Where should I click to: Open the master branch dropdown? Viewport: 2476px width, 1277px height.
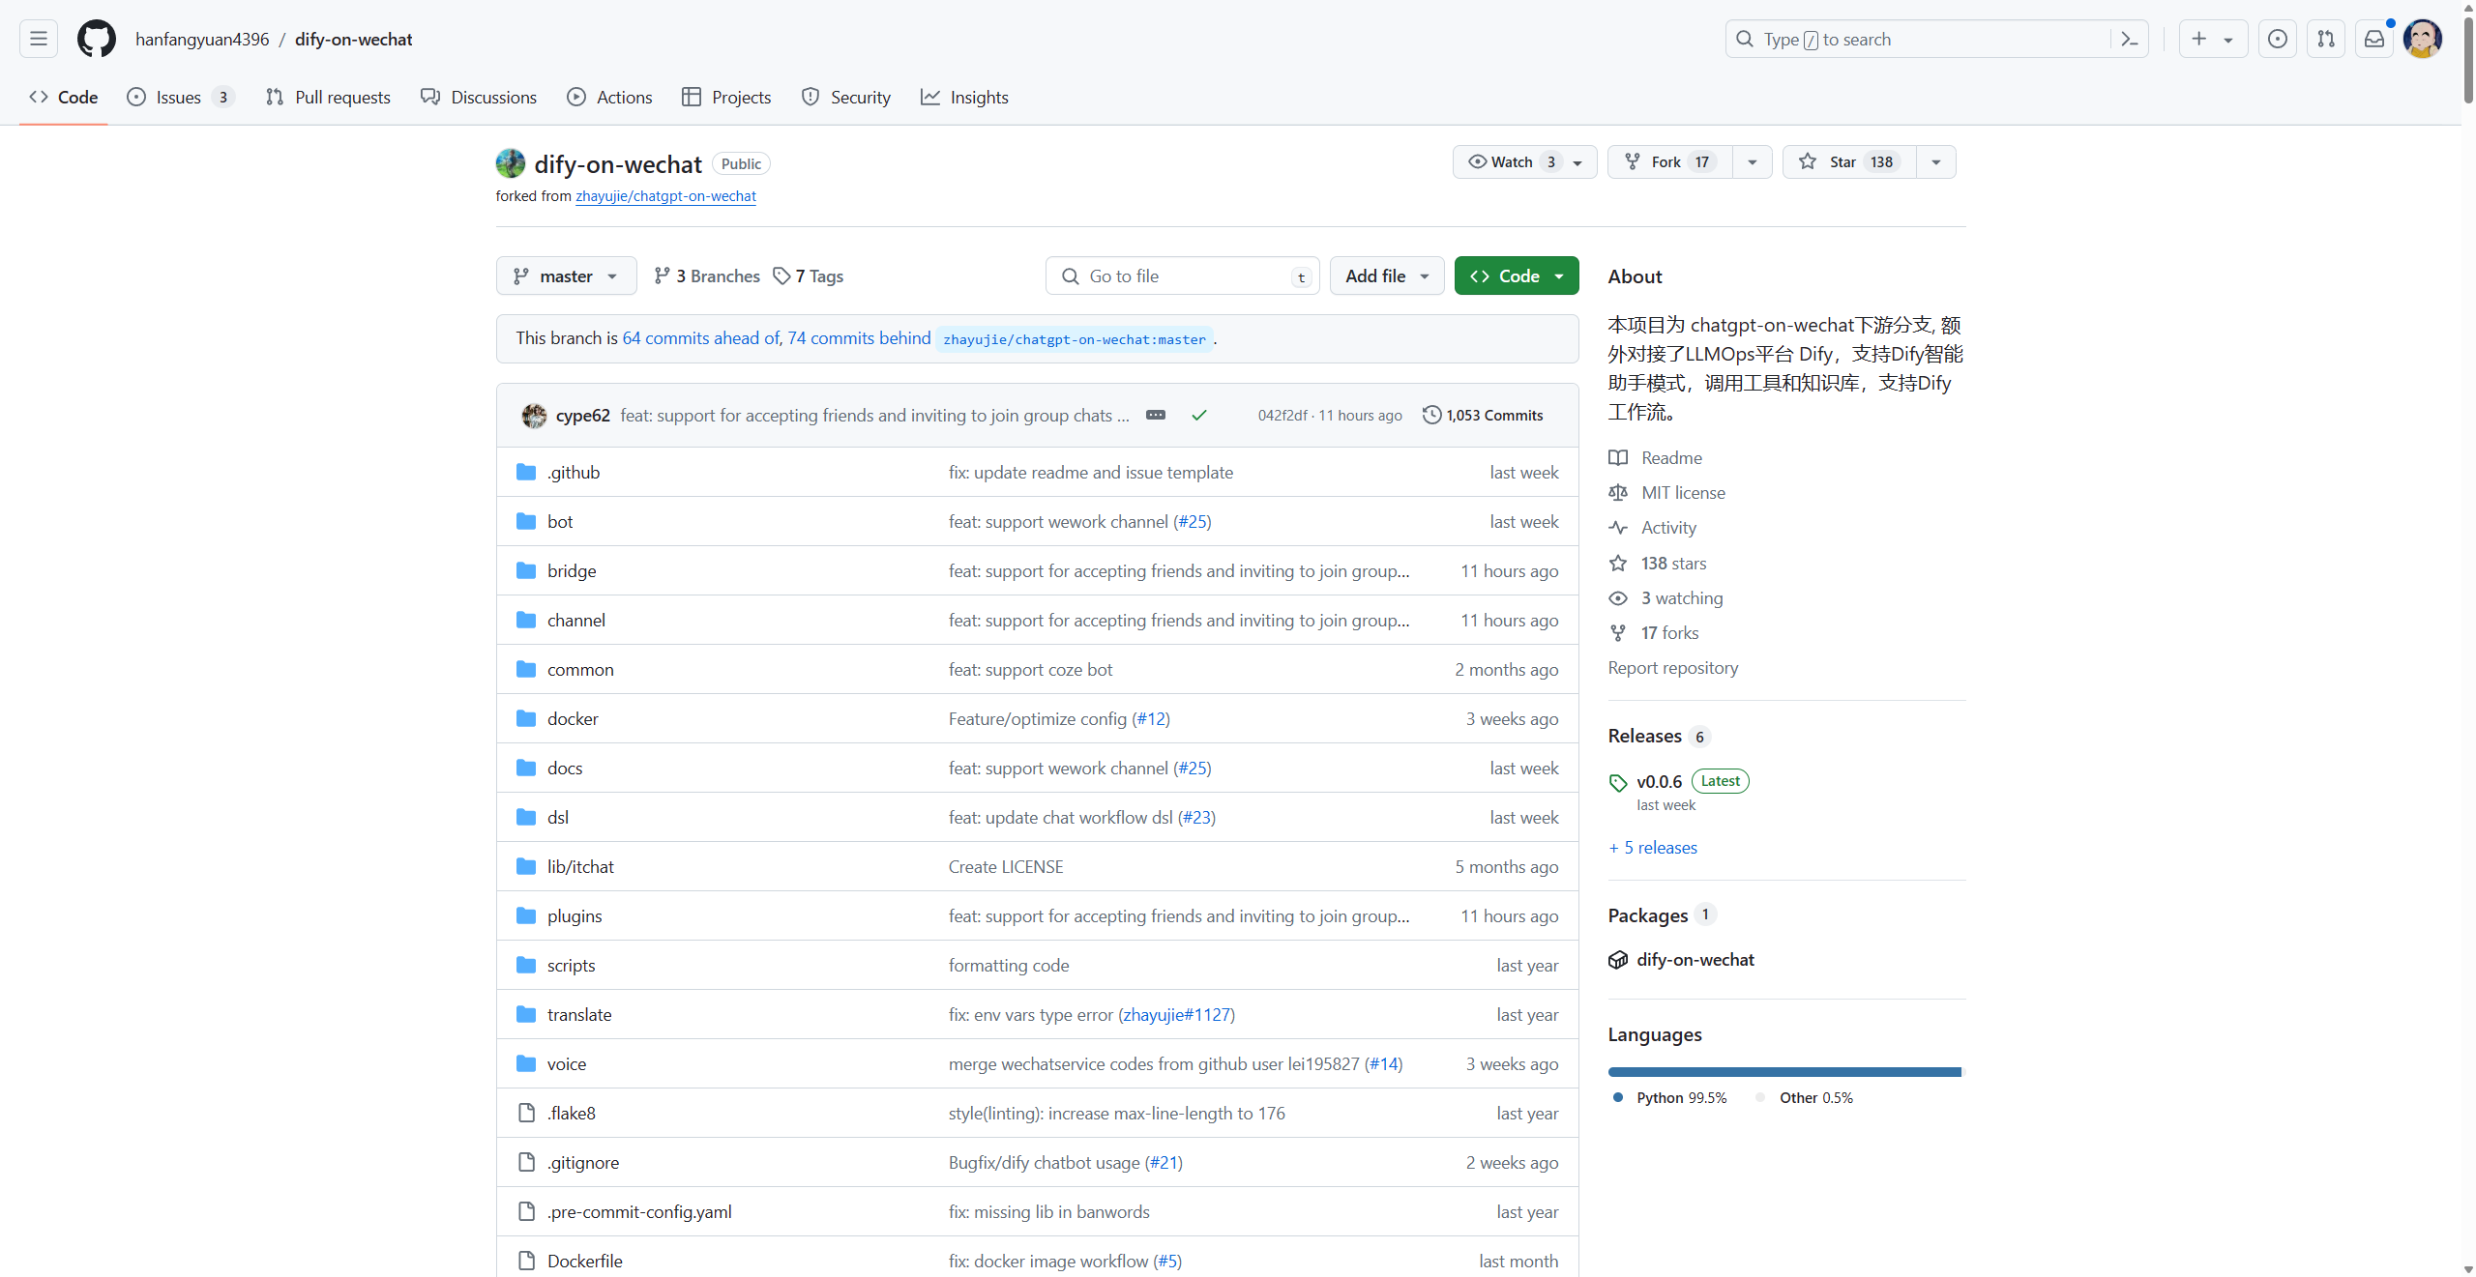(x=566, y=276)
